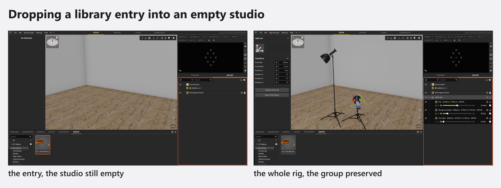The image size is (501, 188).
Task: Click the pop-out icon in left screenshot's assets panel
Action: tap(172, 132)
